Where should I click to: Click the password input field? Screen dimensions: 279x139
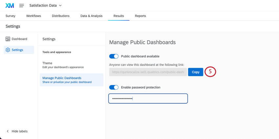click(x=148, y=98)
